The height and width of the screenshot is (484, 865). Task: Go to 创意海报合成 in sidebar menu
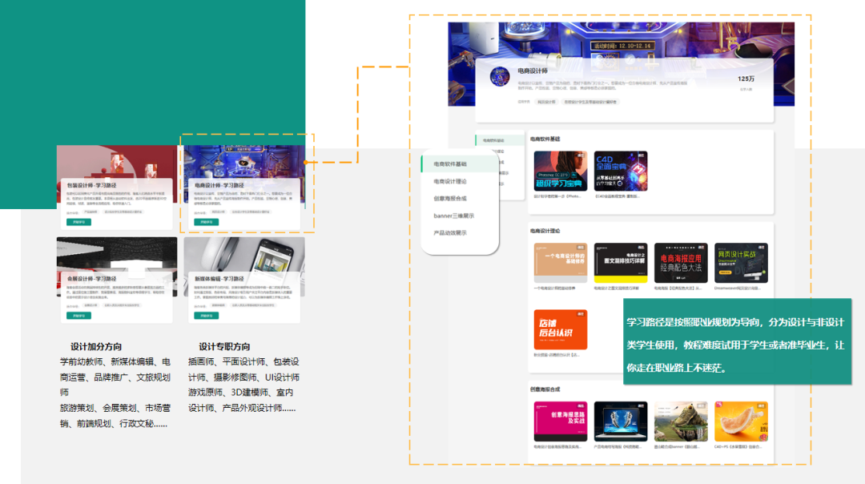[450, 198]
